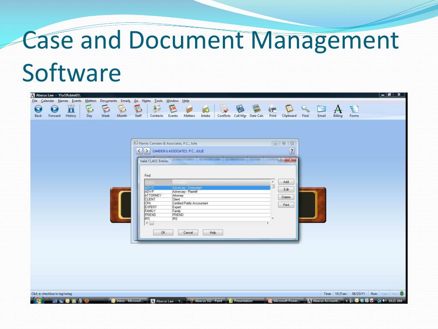Click the Add button in CLASS dialog
Screen dimensions: 438x329
click(x=286, y=182)
